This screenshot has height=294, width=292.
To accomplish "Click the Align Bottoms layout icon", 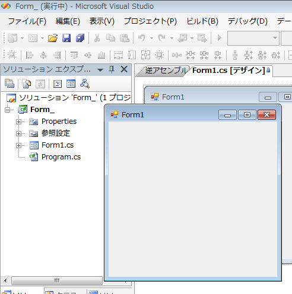I will coord(101,55).
